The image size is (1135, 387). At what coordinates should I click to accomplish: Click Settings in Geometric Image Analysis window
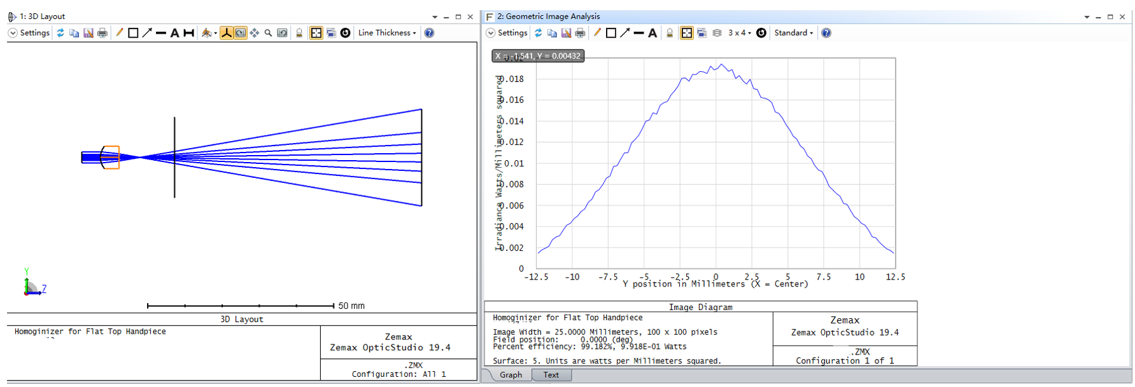pos(507,33)
